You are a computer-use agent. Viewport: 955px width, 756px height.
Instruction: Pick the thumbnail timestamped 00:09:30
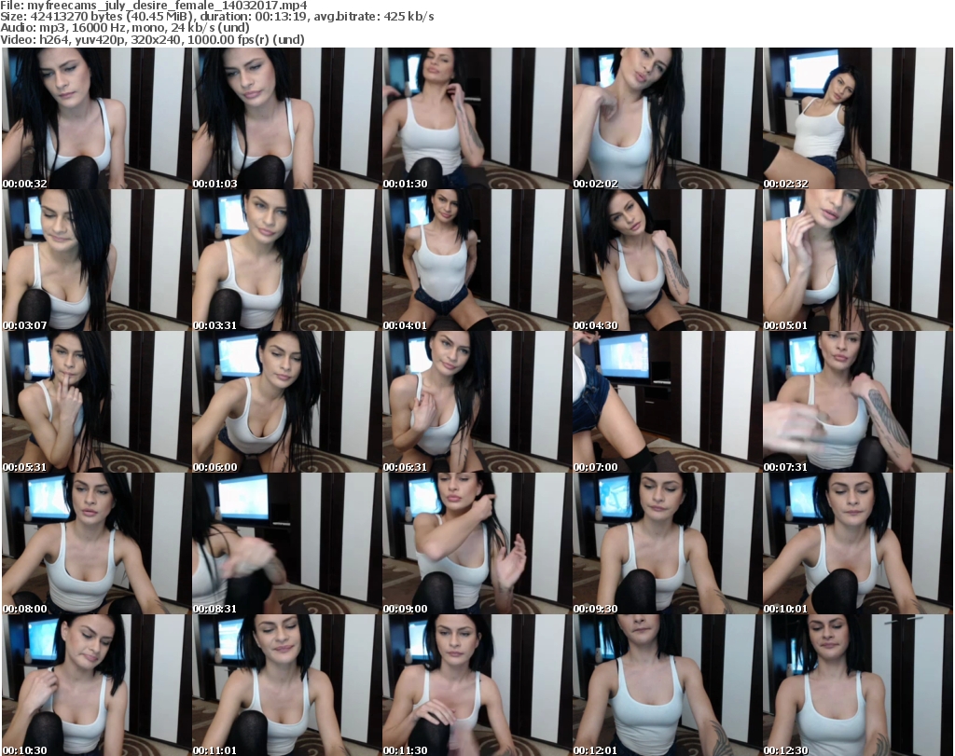[667, 544]
